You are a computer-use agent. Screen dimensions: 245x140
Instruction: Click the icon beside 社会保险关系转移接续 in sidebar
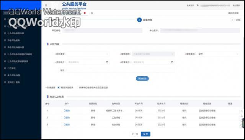[x=5, y=61]
